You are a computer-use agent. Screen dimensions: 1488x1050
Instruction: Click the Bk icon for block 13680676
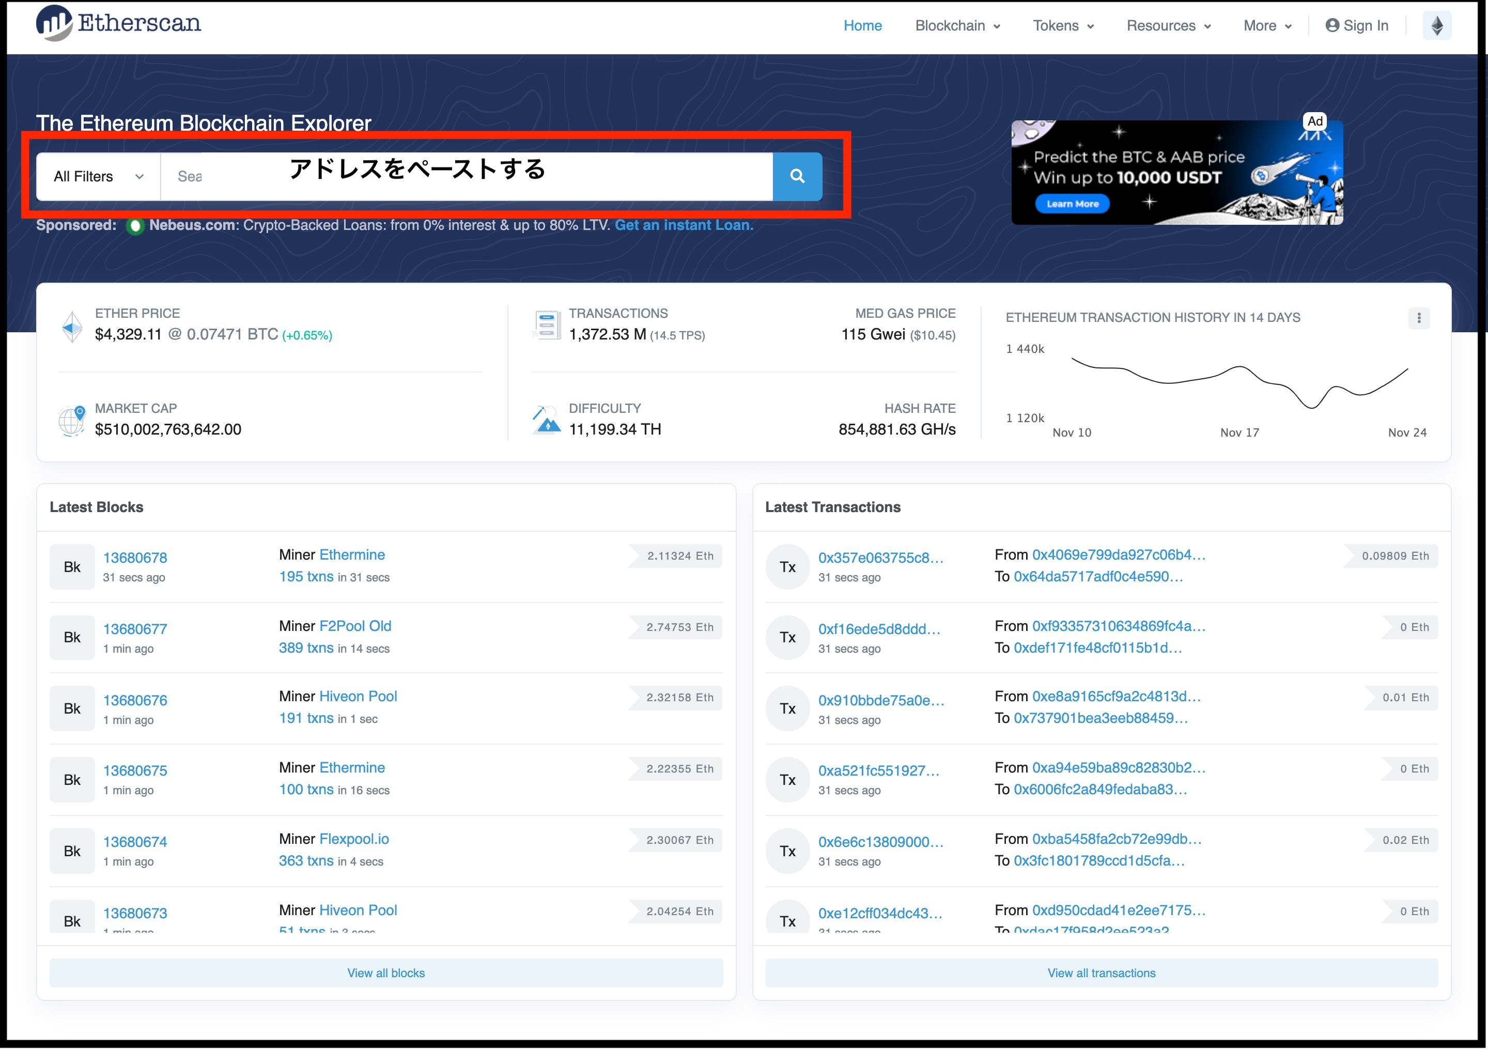(72, 709)
